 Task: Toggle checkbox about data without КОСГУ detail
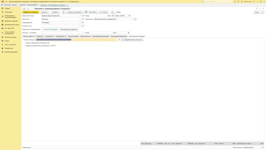(x=24, y=46)
